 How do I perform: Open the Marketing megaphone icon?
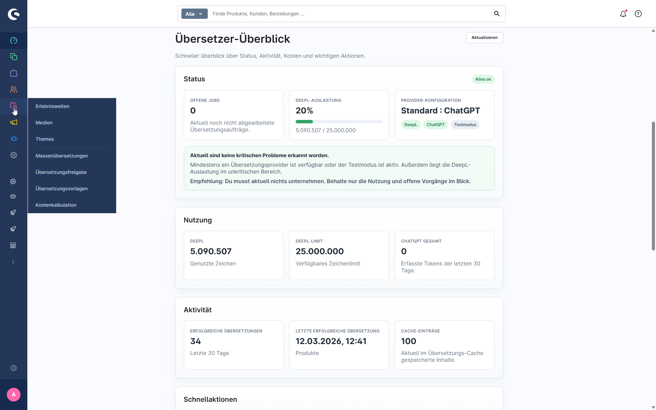[14, 122]
